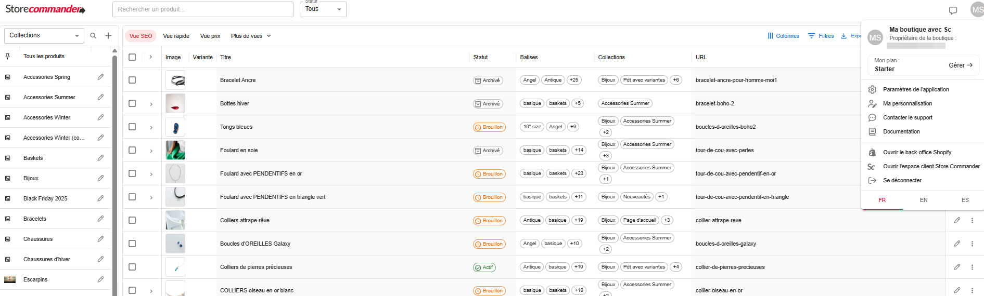Image resolution: width=984 pixels, height=296 pixels.
Task: Edit Colliers attrape-rêve row with pencil icon
Action: tap(957, 220)
